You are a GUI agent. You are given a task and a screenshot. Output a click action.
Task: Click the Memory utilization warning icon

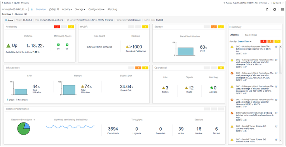[x=82, y=86]
